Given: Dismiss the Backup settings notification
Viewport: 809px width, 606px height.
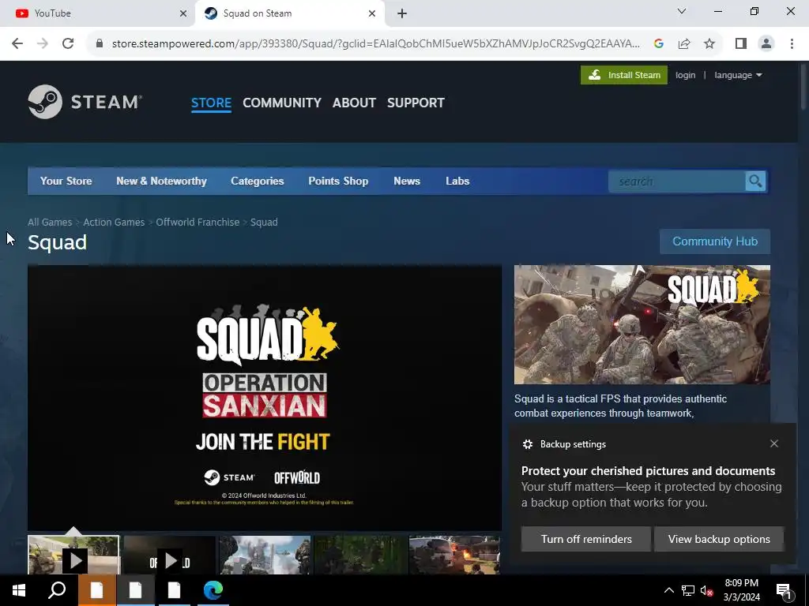Looking at the screenshot, I should point(774,443).
